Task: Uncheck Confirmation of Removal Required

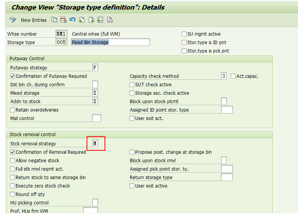Action: coord(13,152)
